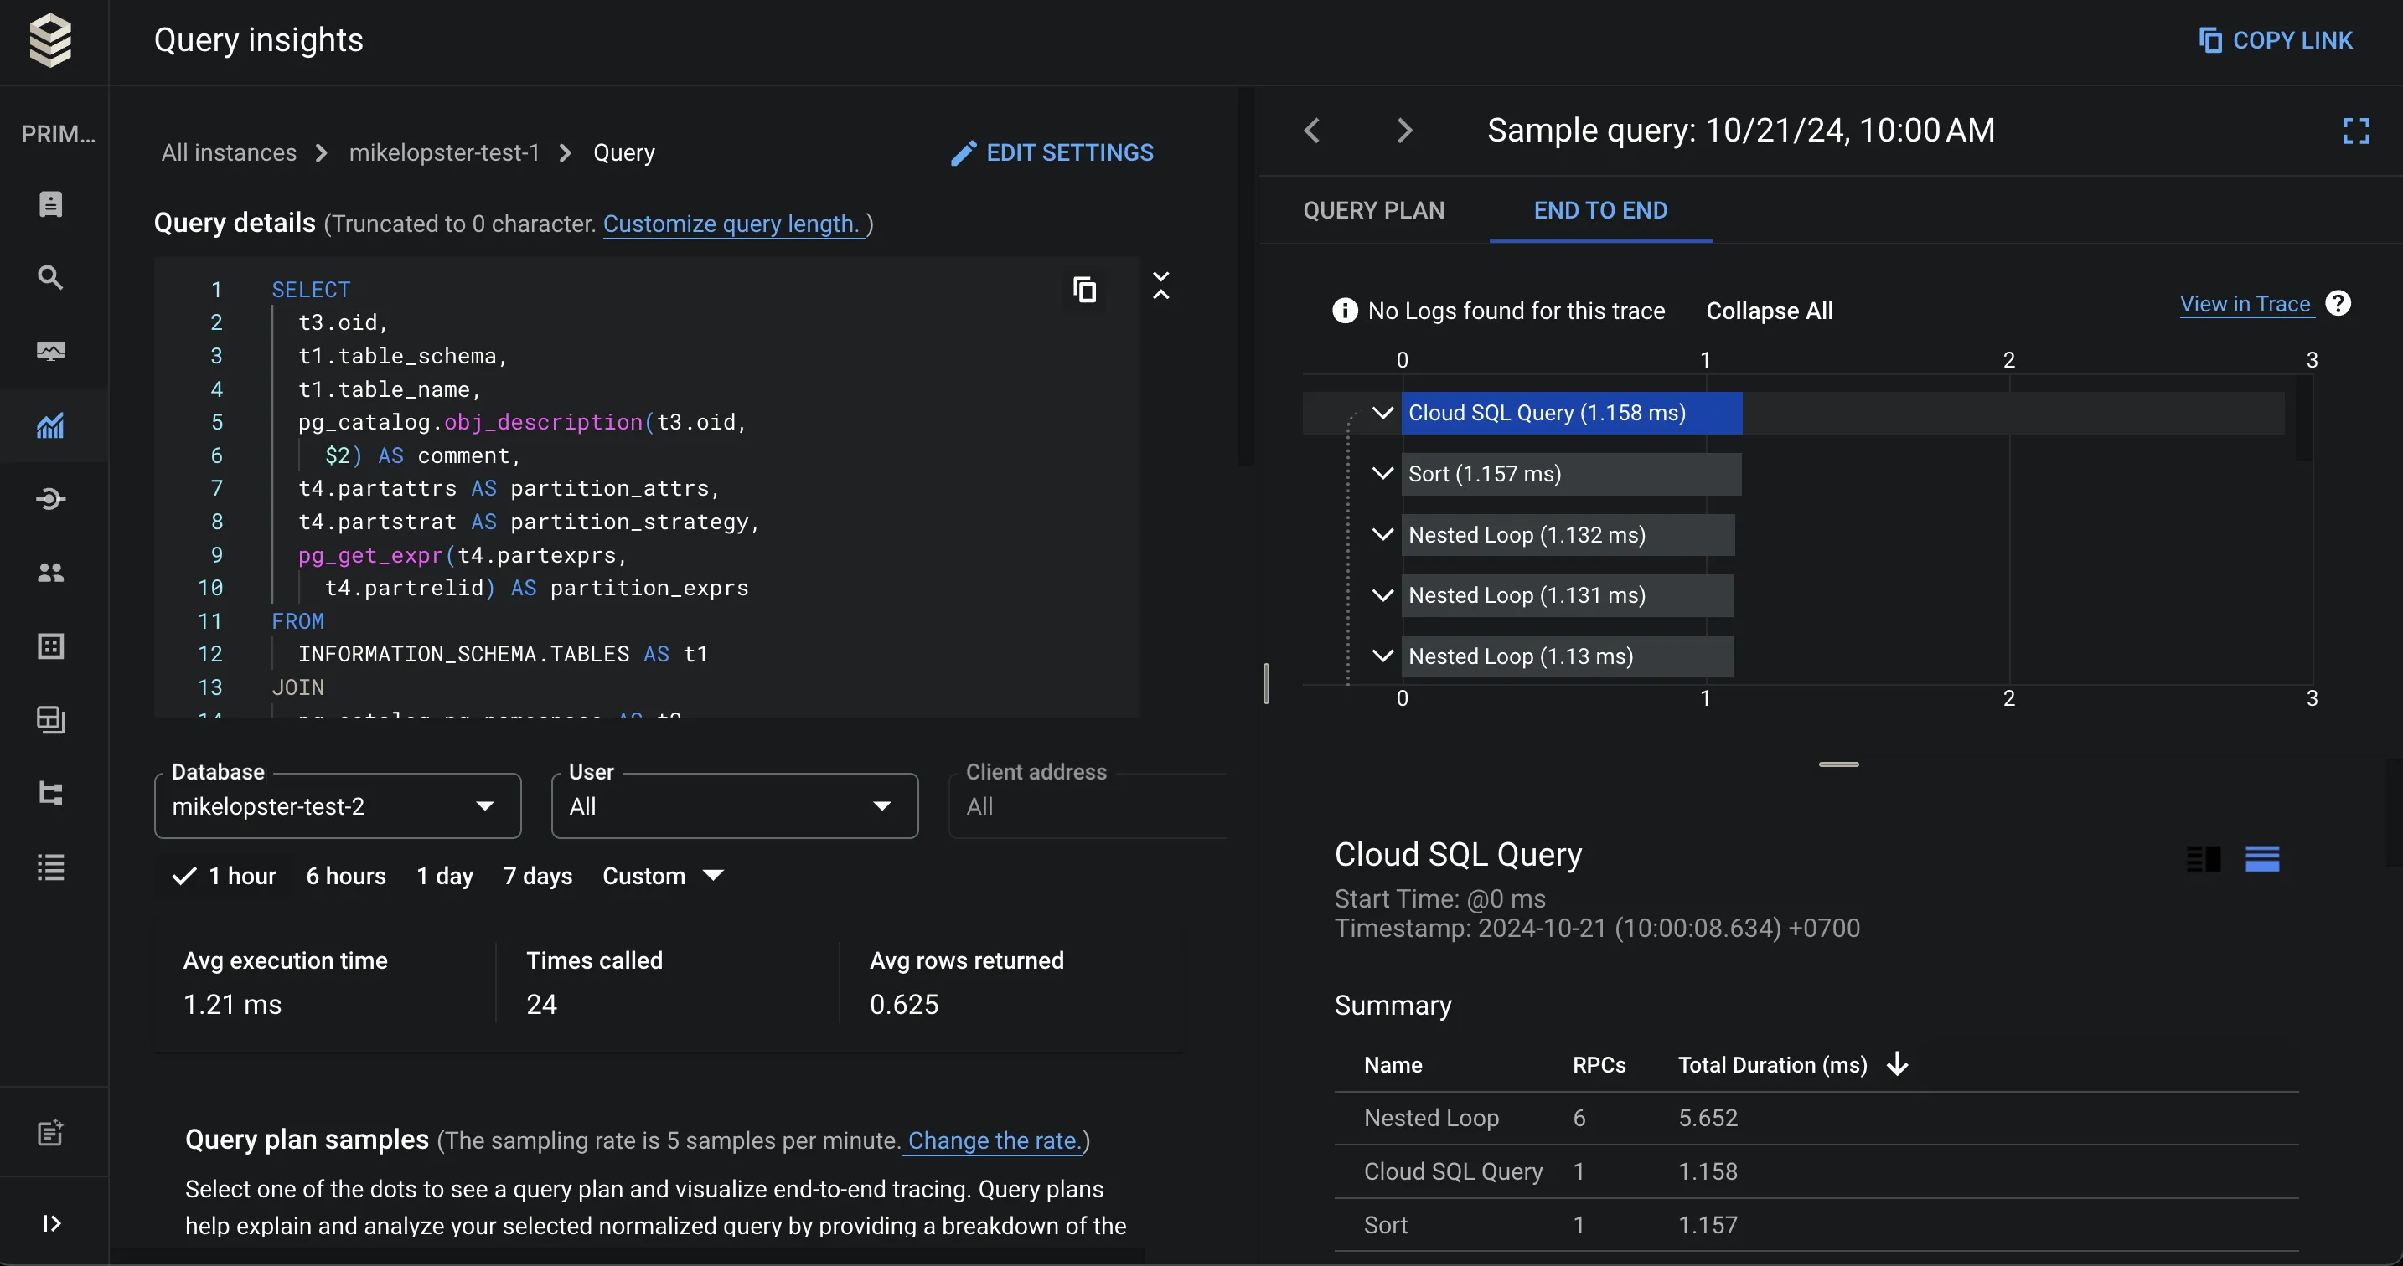Click Cloud SQL Query row in Summary
Screen dimensions: 2403x1266
[1816, 1172]
